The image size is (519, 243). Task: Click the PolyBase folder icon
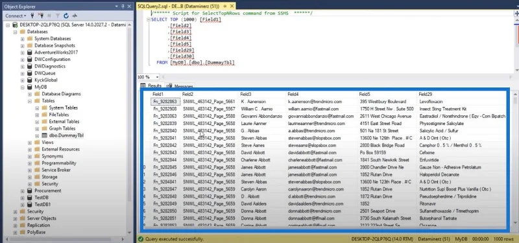pos(23,232)
